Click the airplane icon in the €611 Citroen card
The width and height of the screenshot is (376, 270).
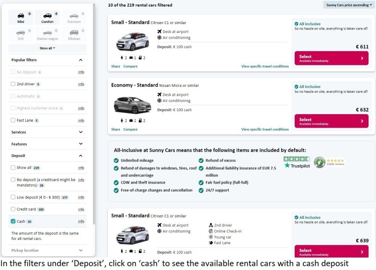pos(159,32)
